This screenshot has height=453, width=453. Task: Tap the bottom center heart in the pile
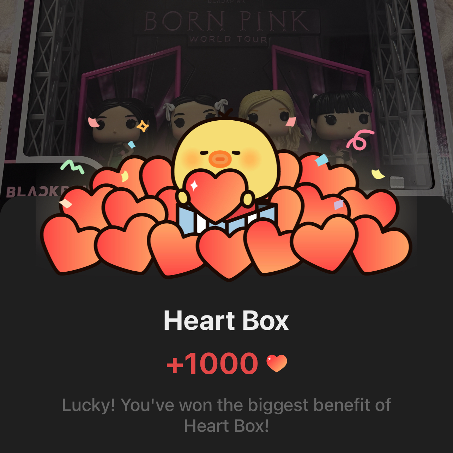coord(228,253)
